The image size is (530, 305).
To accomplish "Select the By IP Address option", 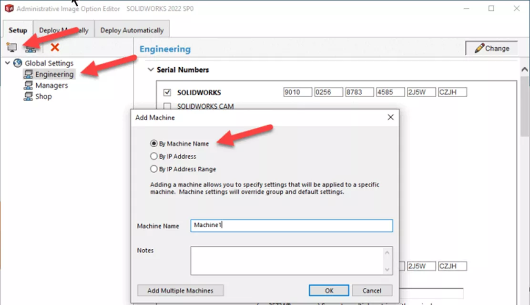I will [154, 156].
